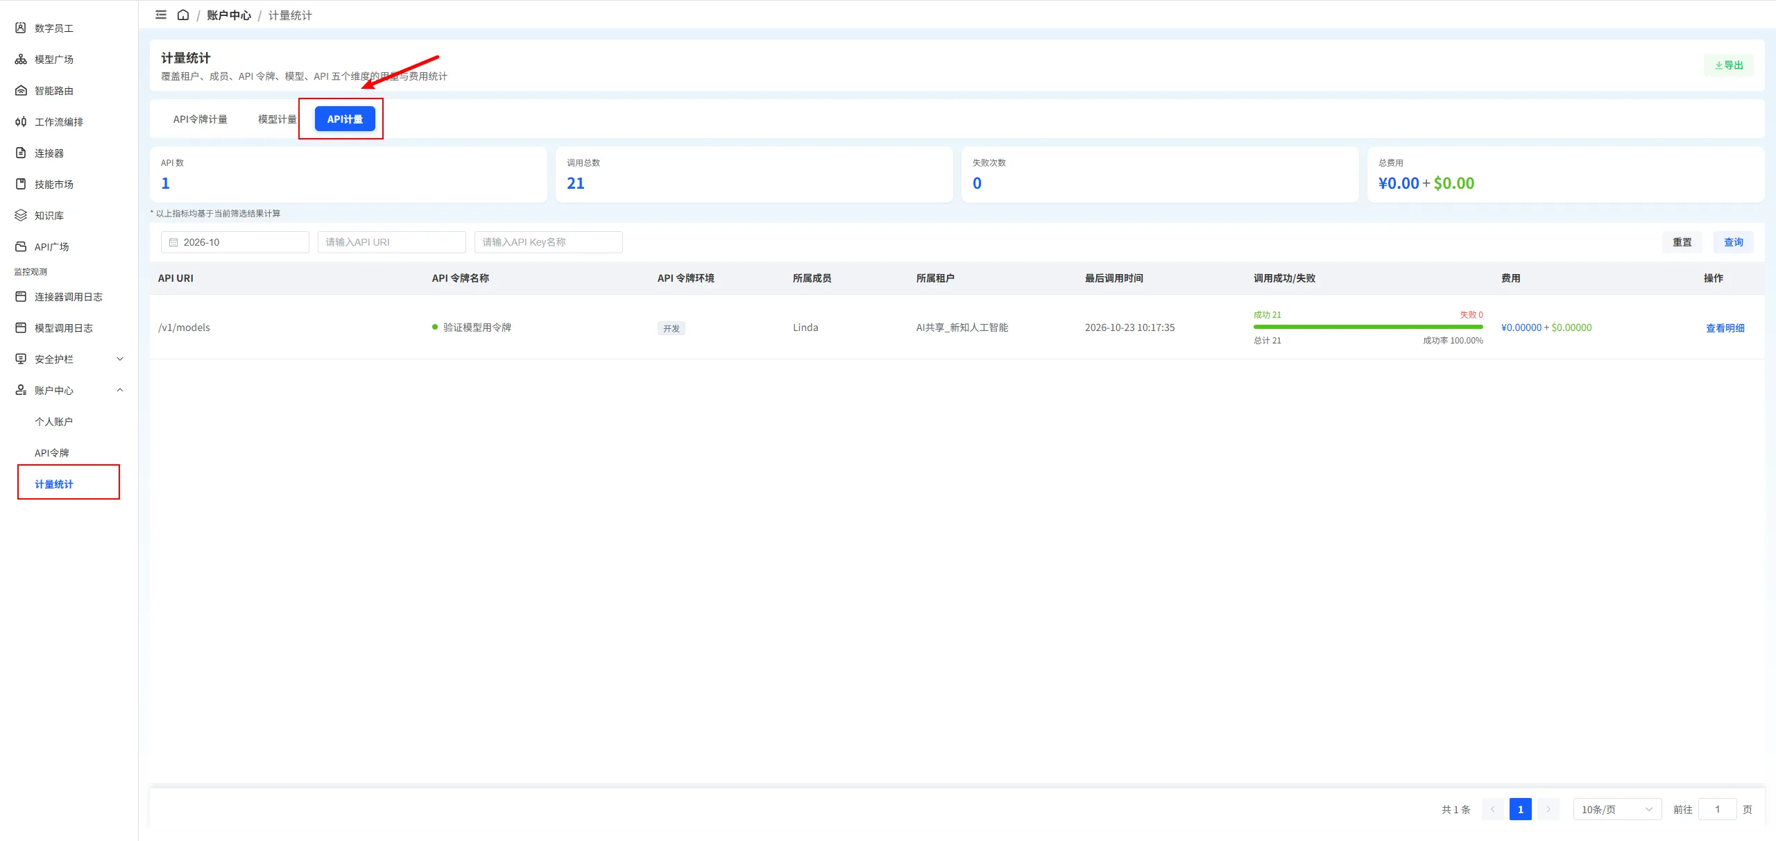
Task: Focus the 请输入API URI input field
Action: 392,242
